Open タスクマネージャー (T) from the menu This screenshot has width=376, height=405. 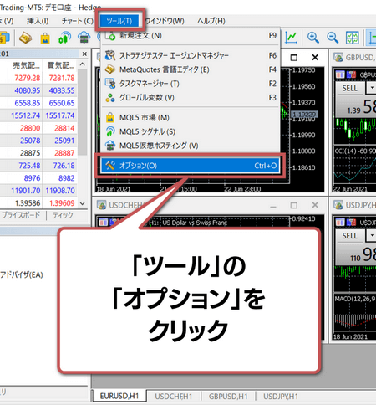pos(191,84)
